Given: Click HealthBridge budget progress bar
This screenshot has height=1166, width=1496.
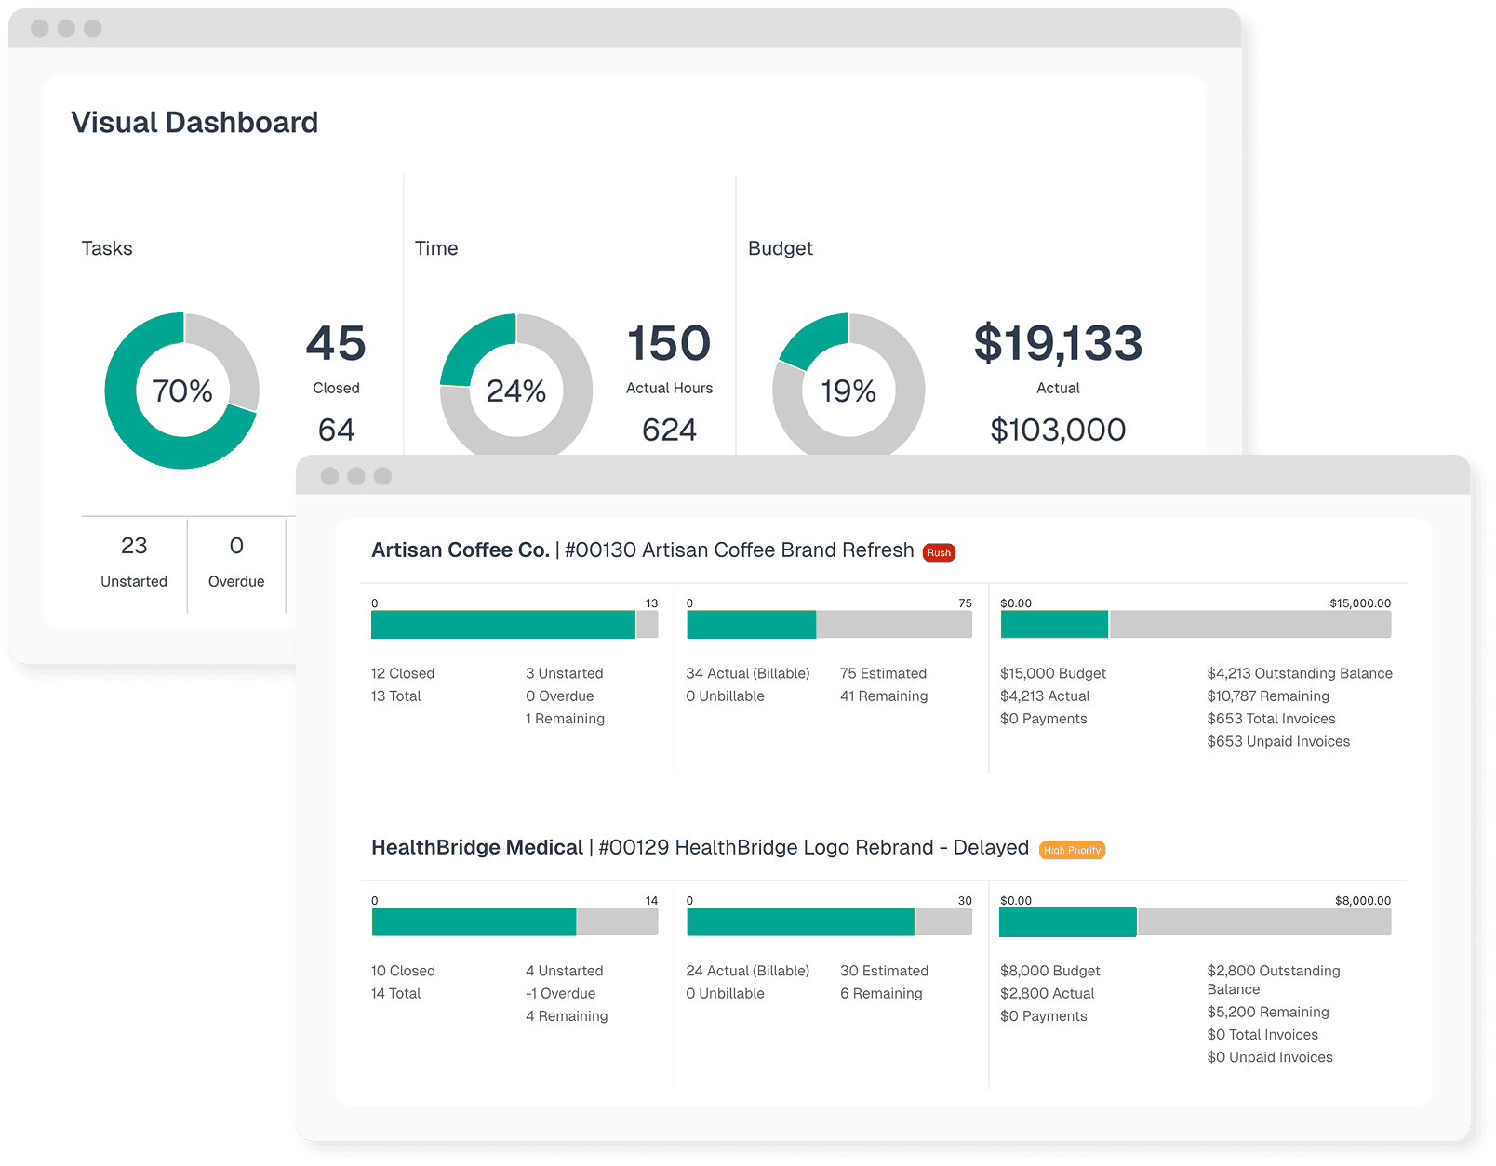Looking at the screenshot, I should (1195, 922).
